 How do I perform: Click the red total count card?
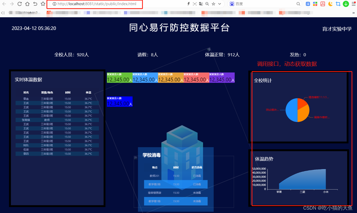click(196, 78)
